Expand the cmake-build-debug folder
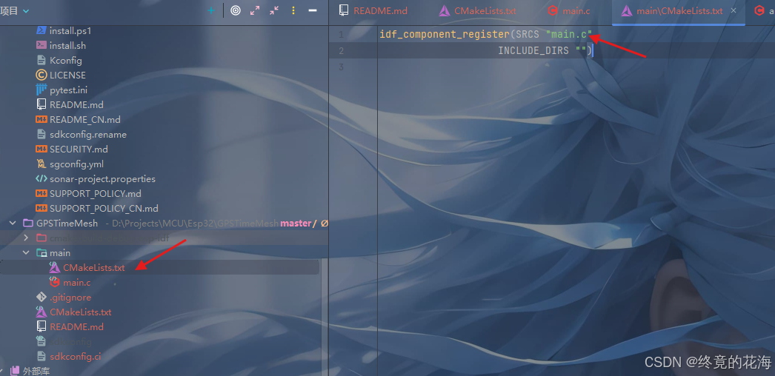 click(26, 238)
